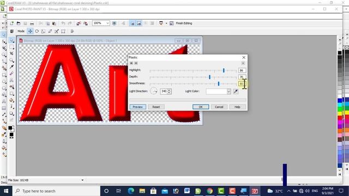Click the Paste icon in toolbar
The height and width of the screenshot is (196, 349).
click(x=54, y=23)
